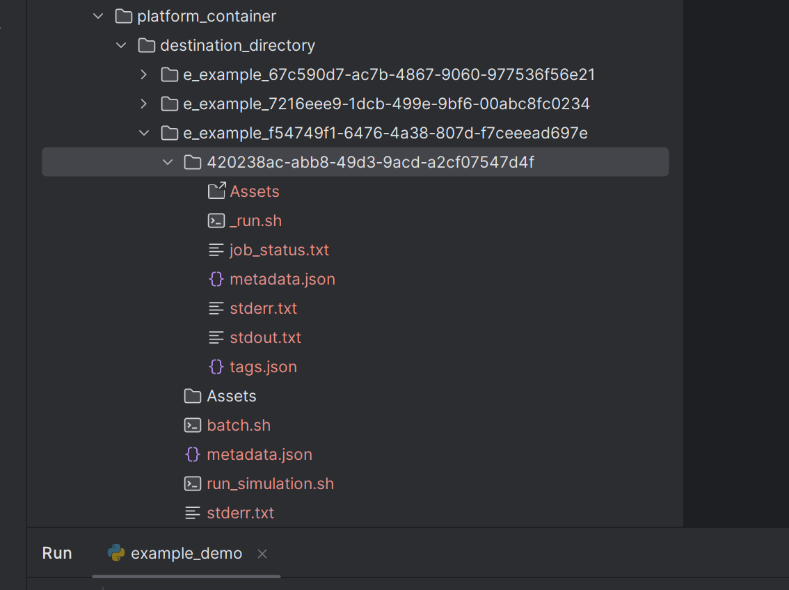The height and width of the screenshot is (590, 789).
Task: Switch to the example_demo run tab
Action: pyautogui.click(x=186, y=553)
